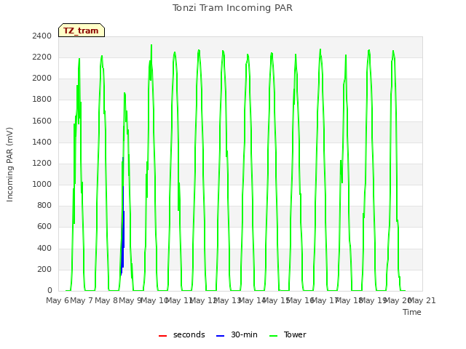Screen dimensions: 466x349
Task: Toggle the red seconds legend swatch
Action: click(163, 336)
